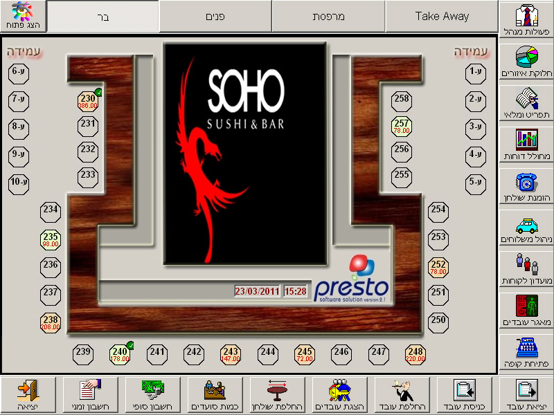Select standing seat ע-1

tap(475, 71)
